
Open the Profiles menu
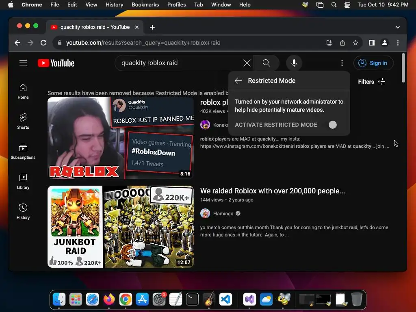176,5
